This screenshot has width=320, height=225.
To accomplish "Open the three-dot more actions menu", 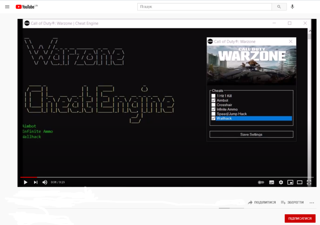I will tap(311, 202).
